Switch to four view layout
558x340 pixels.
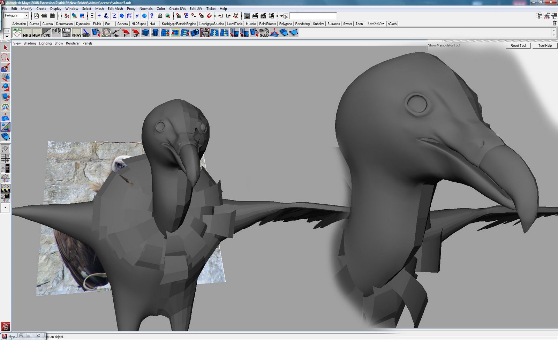[x=5, y=159]
